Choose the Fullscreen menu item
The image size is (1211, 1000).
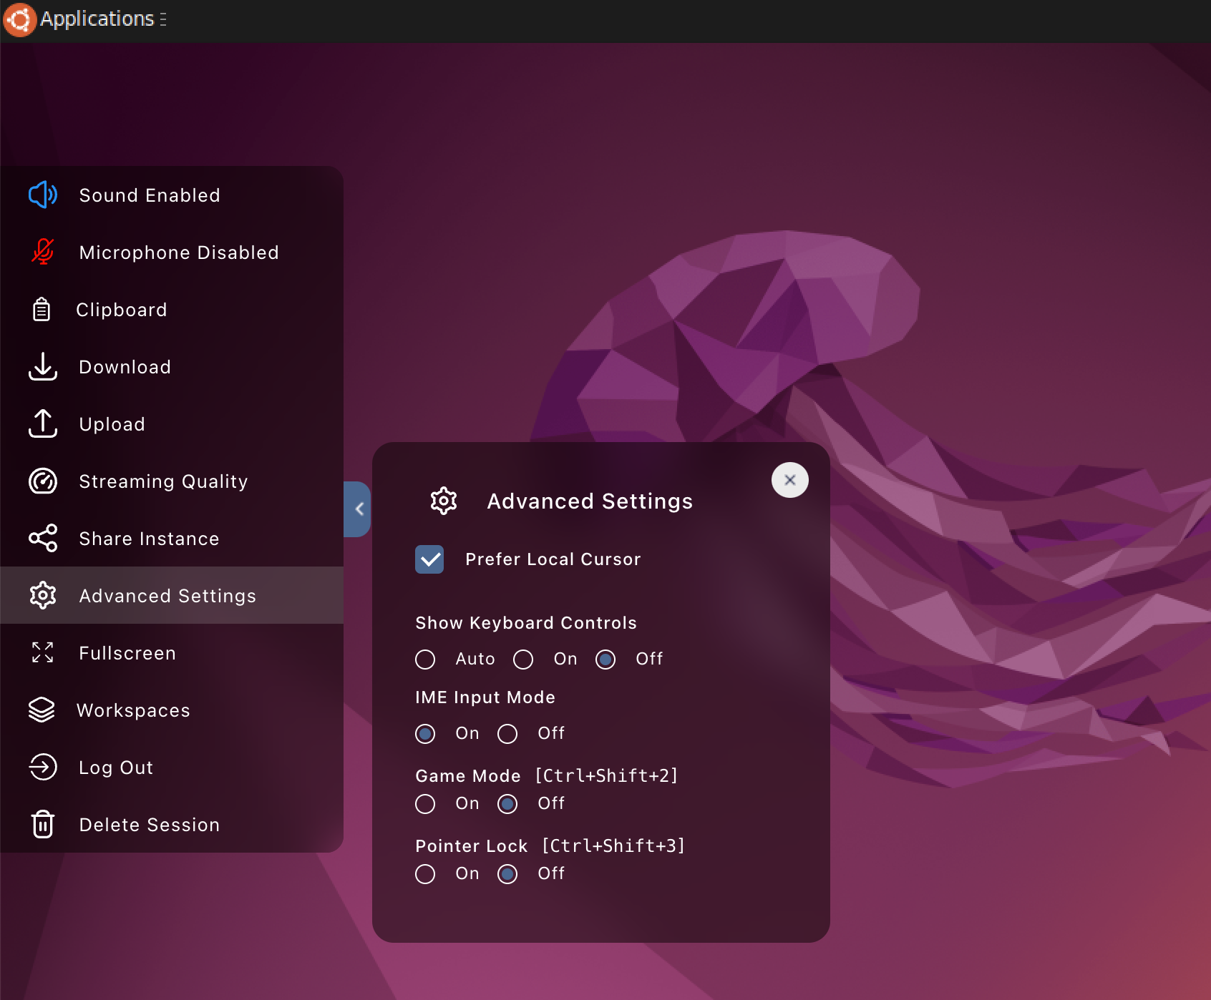[127, 653]
